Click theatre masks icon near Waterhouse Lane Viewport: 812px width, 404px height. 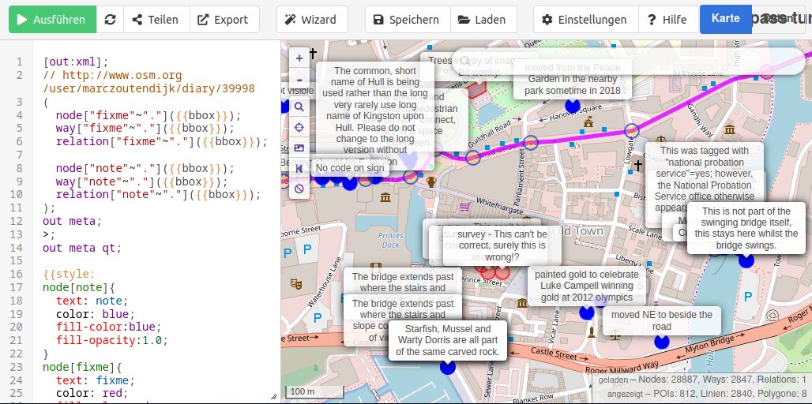[295, 283]
